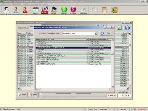Click the Saldo column header in cash grid
The height and width of the screenshot is (111, 148).
click(x=121, y=33)
